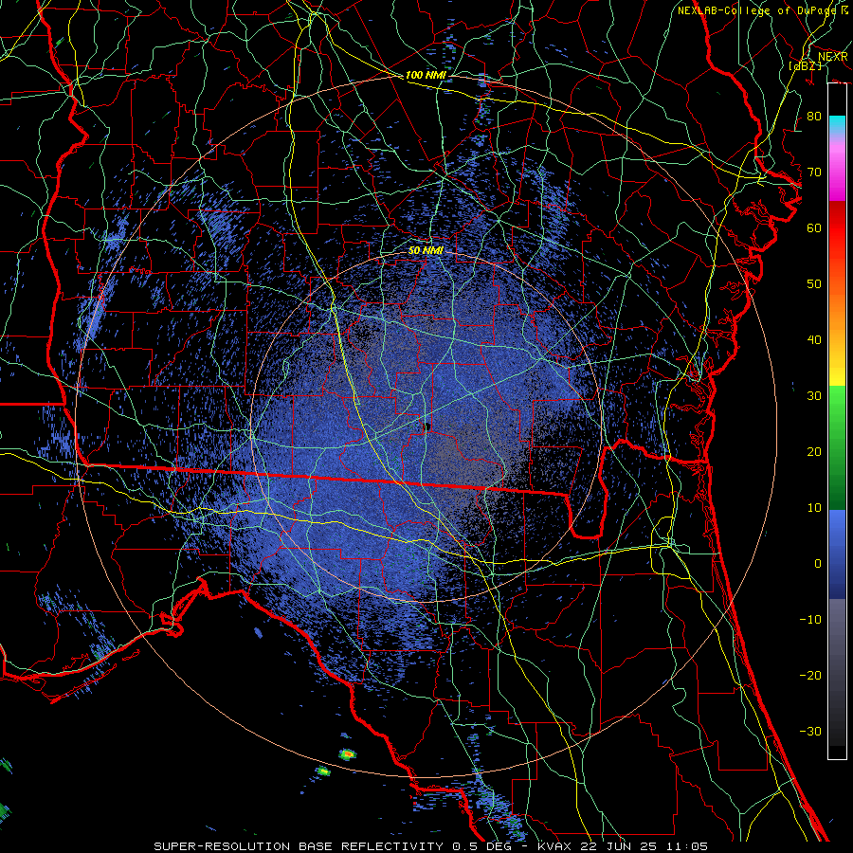The width and height of the screenshot is (853, 853).
Task: Click the yellow-cored storm echo offshore
Action: 323,771
